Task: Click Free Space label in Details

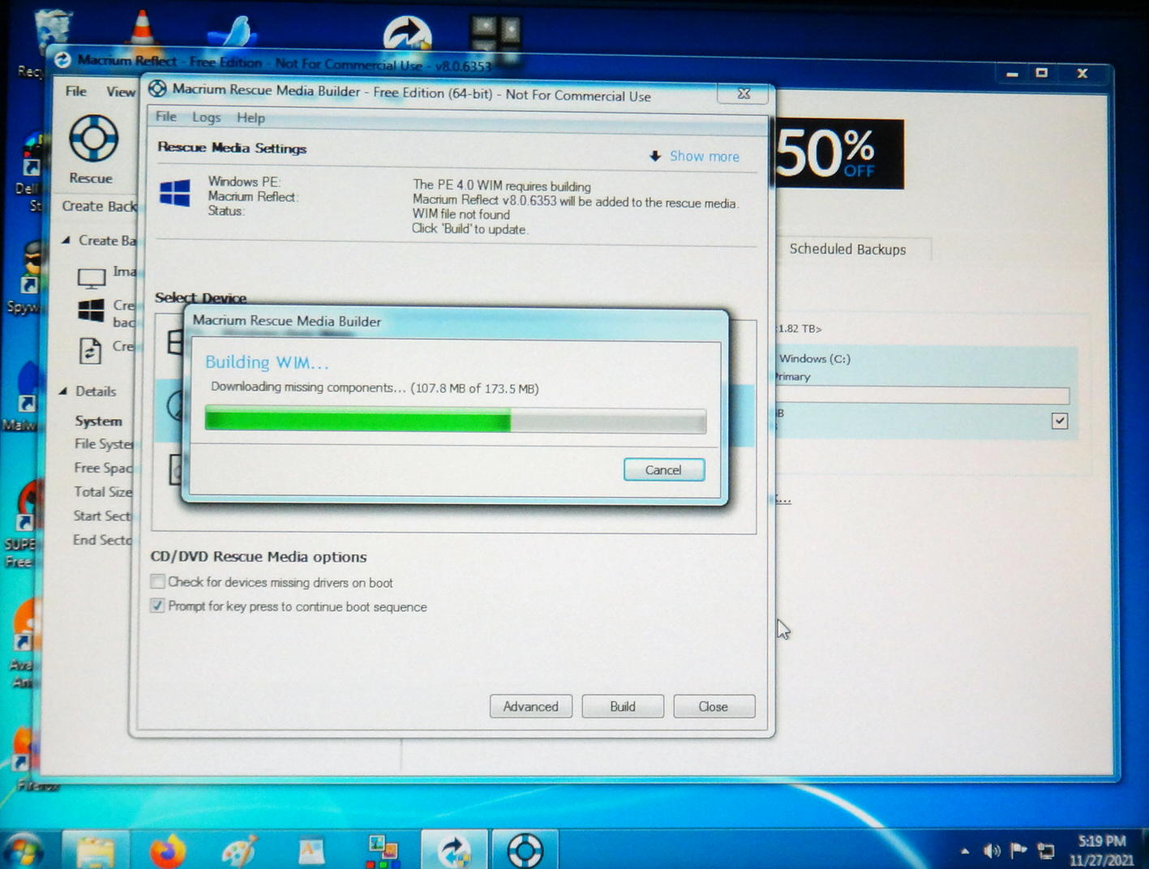Action: 102,468
